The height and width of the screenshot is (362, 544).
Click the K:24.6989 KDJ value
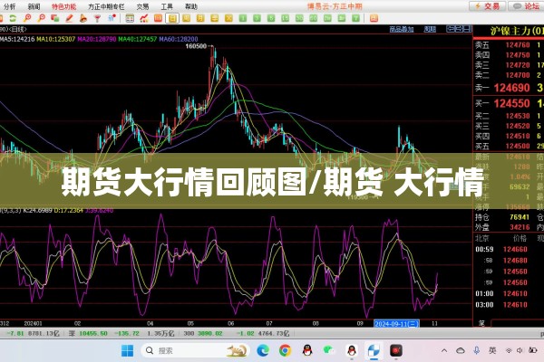pyautogui.click(x=37, y=210)
